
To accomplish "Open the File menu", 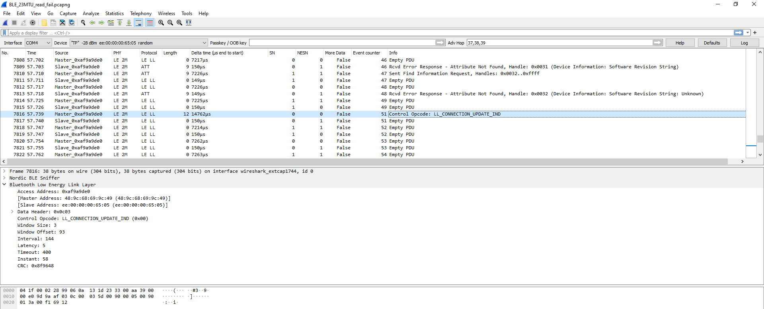I will (x=7, y=14).
